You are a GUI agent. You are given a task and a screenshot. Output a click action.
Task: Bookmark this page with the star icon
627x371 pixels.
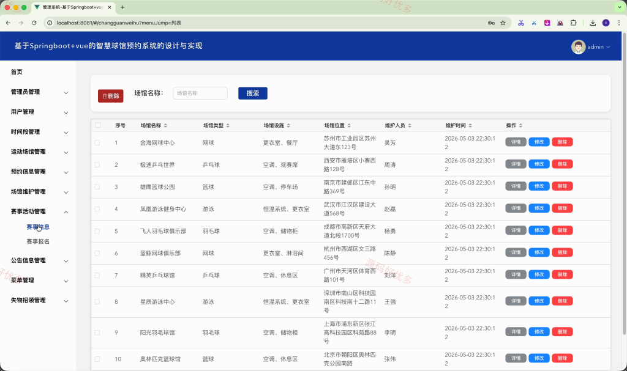click(503, 23)
